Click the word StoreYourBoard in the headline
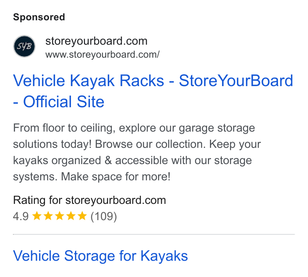308x277 pixels. click(x=236, y=81)
